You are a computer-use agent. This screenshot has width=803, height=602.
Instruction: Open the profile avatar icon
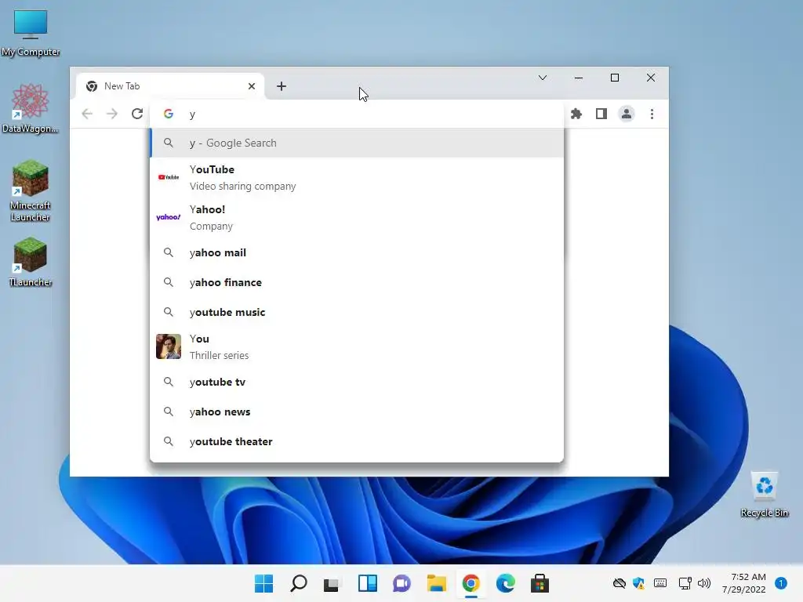[627, 114]
